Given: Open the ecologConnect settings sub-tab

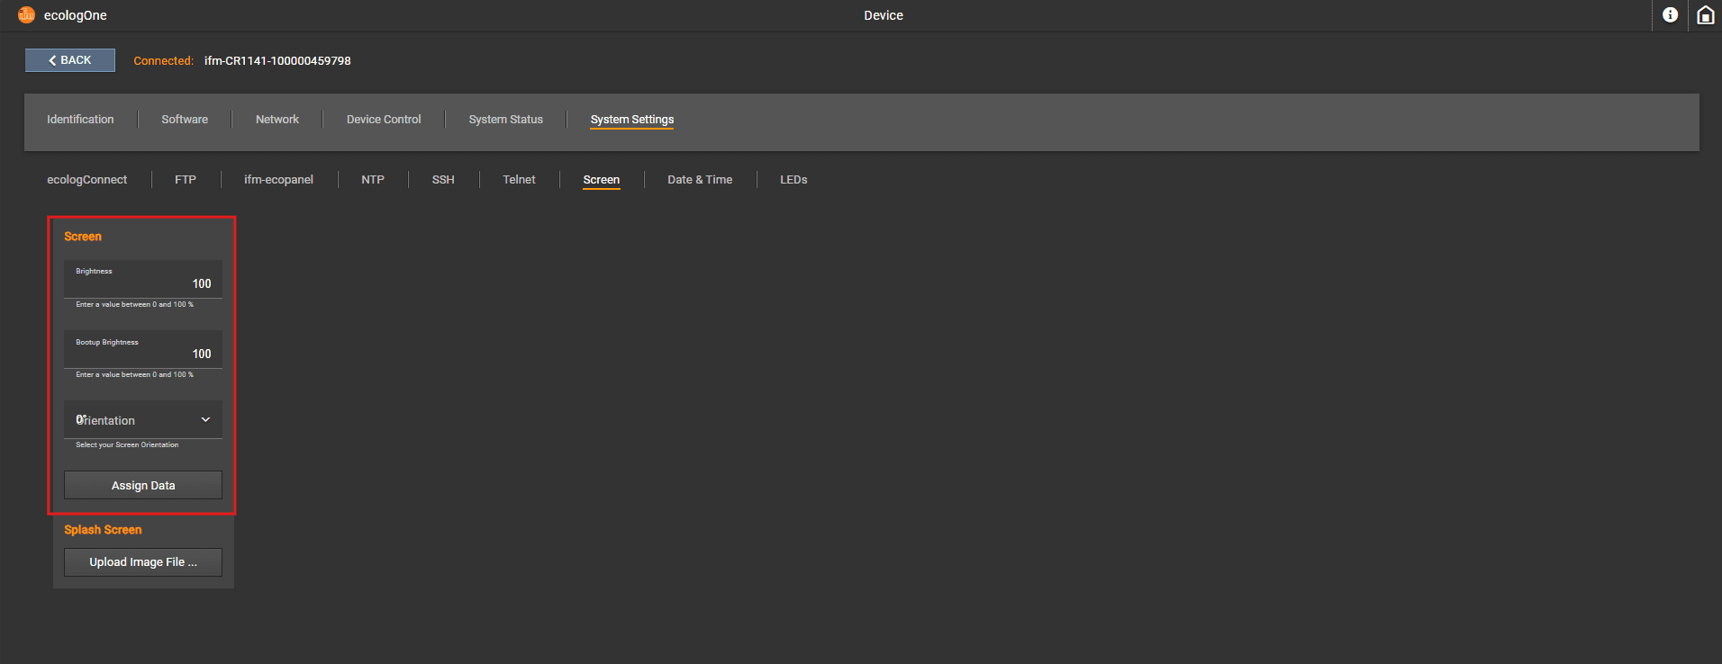Looking at the screenshot, I should (87, 180).
